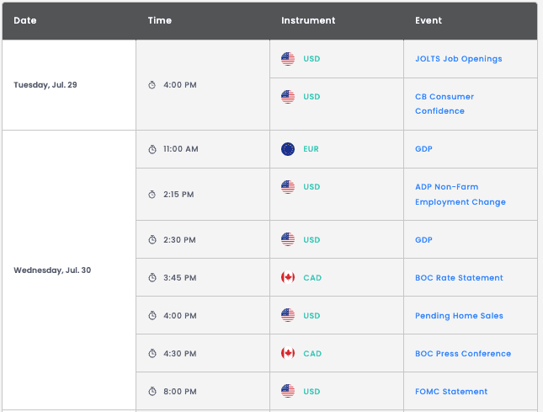The image size is (543, 412).
Task: Click the US flag beside CB Consumer Confidence
Action: click(288, 97)
